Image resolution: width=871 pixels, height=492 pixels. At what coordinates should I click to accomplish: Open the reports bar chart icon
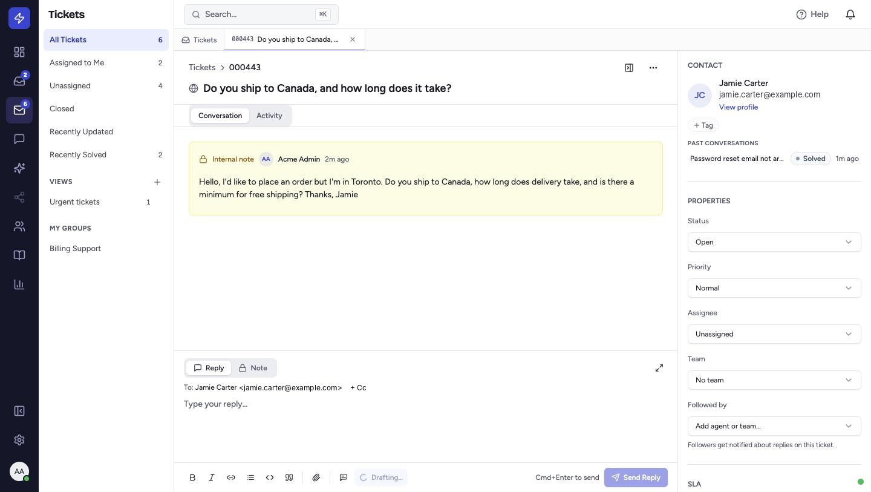(19, 284)
